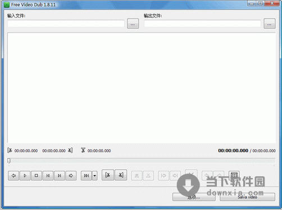This screenshot has width=282, height=210.
Task: Stop video playback
Action: [37, 176]
